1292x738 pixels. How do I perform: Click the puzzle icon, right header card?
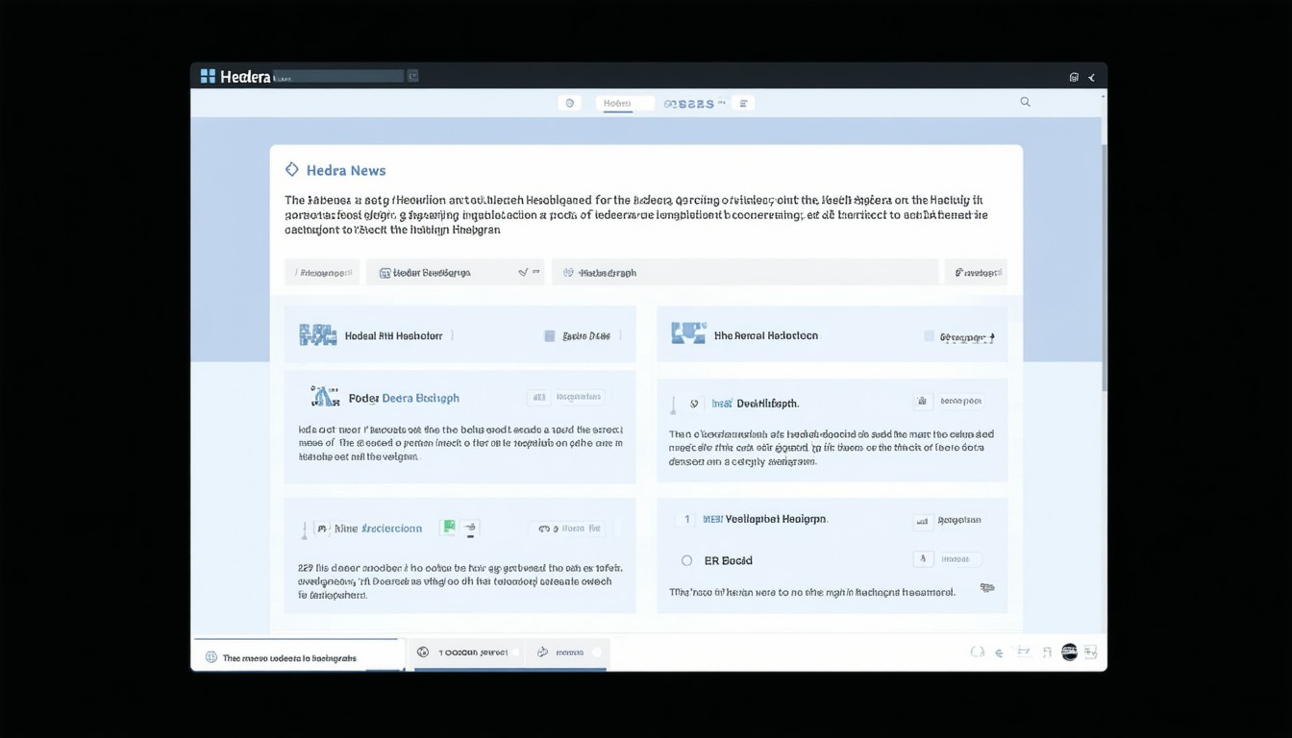point(688,333)
